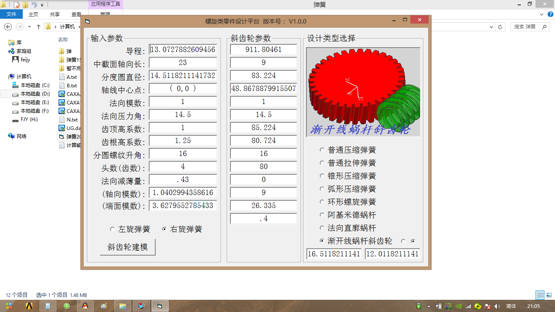Open the 应用程序工具 contextual tab
The image size is (555, 312).
pos(105,4)
